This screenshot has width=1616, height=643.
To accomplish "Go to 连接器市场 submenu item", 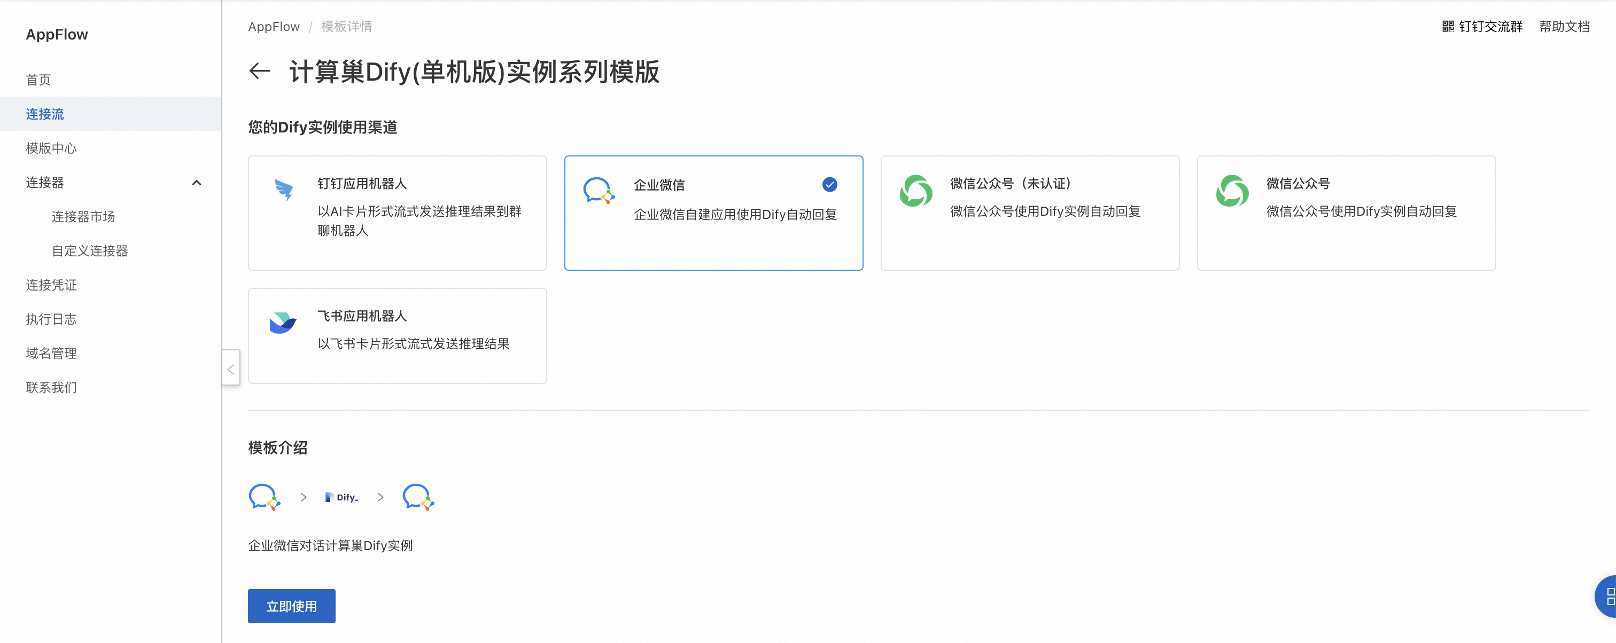I will pos(83,217).
